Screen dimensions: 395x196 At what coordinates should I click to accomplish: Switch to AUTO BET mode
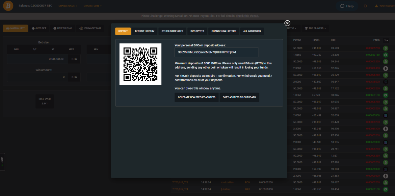pyautogui.click(x=39, y=28)
